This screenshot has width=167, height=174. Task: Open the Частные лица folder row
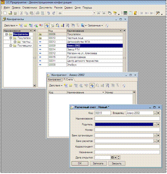pyautogui.click(x=80, y=38)
